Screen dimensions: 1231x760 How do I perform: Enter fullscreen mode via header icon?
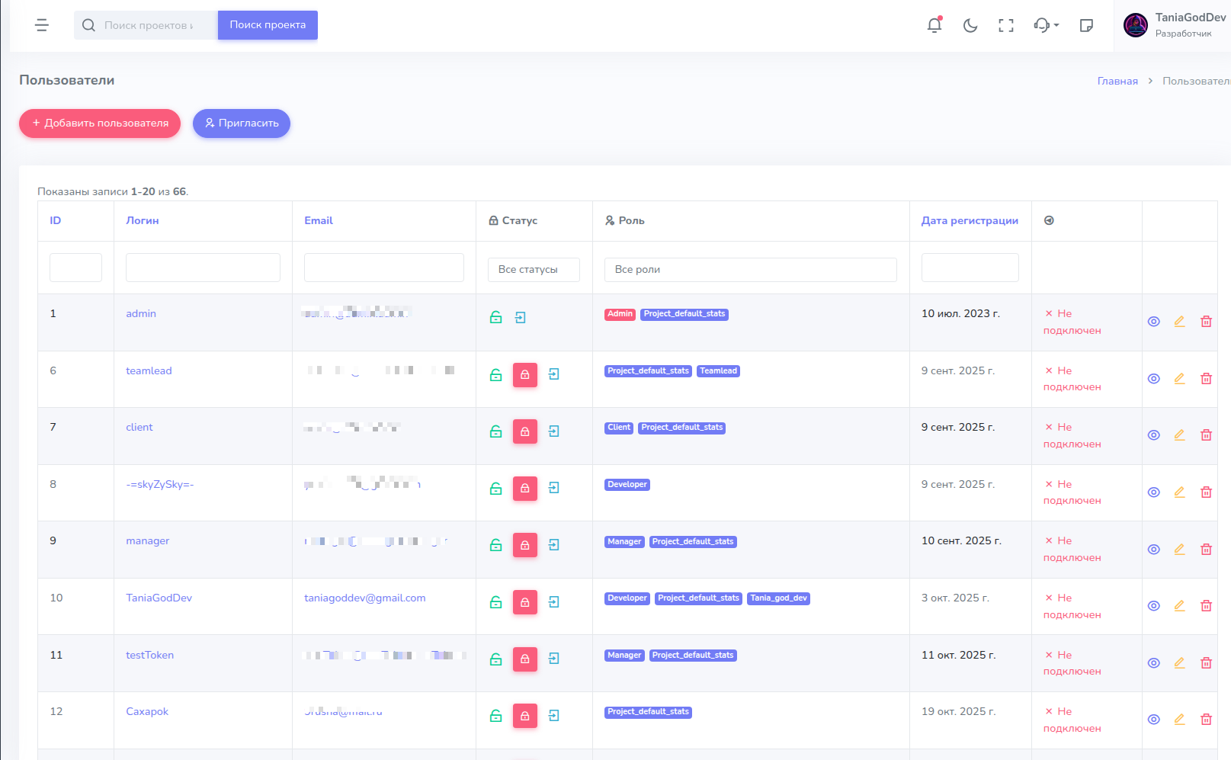(1006, 25)
